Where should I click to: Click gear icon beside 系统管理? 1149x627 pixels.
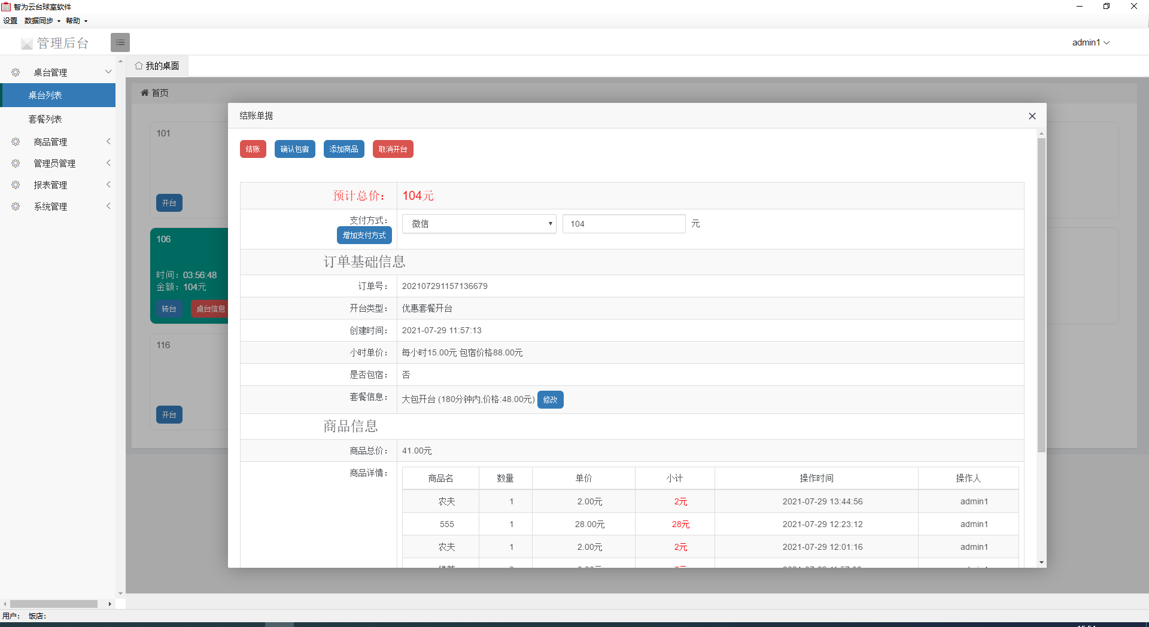(x=16, y=206)
